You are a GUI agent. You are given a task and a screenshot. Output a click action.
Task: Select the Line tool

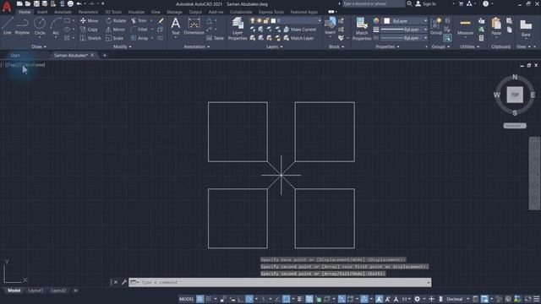tap(8, 26)
